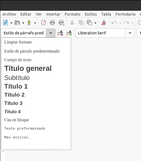Collapse the paragraph style dropdown arrow
This screenshot has width=141, height=161.
coord(51,33)
